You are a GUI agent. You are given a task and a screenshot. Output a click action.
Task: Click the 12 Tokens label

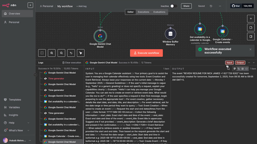coord(146,63)
